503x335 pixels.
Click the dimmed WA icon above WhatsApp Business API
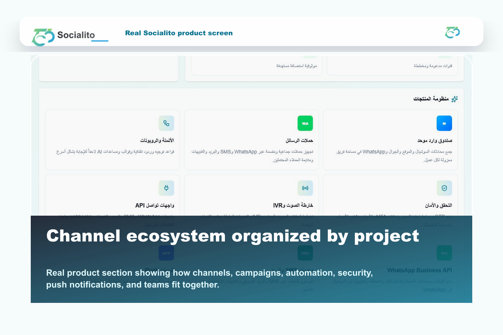click(x=444, y=253)
